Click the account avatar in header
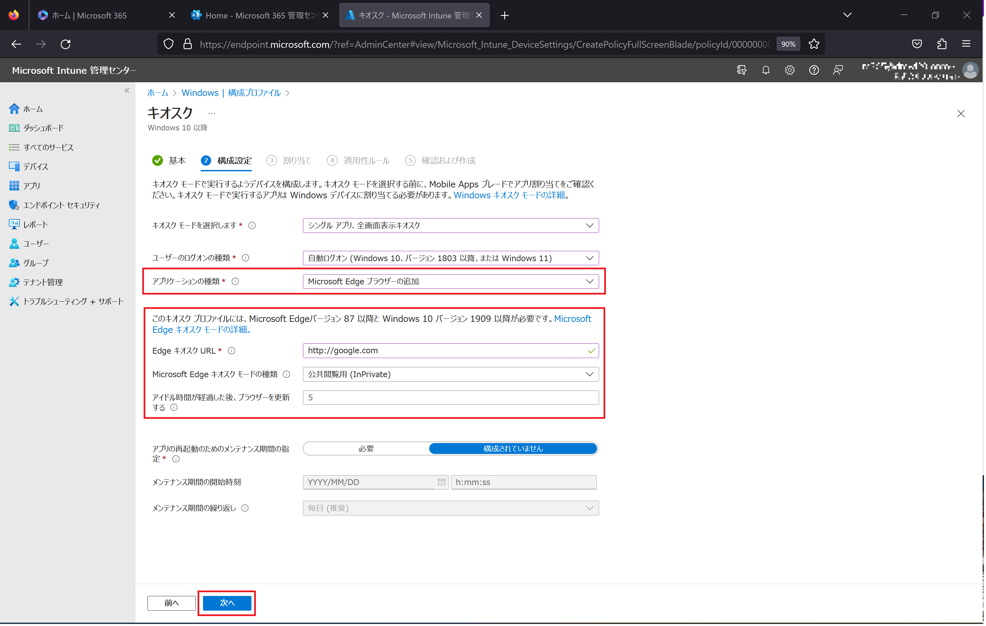The height and width of the screenshot is (626, 986). (x=972, y=70)
